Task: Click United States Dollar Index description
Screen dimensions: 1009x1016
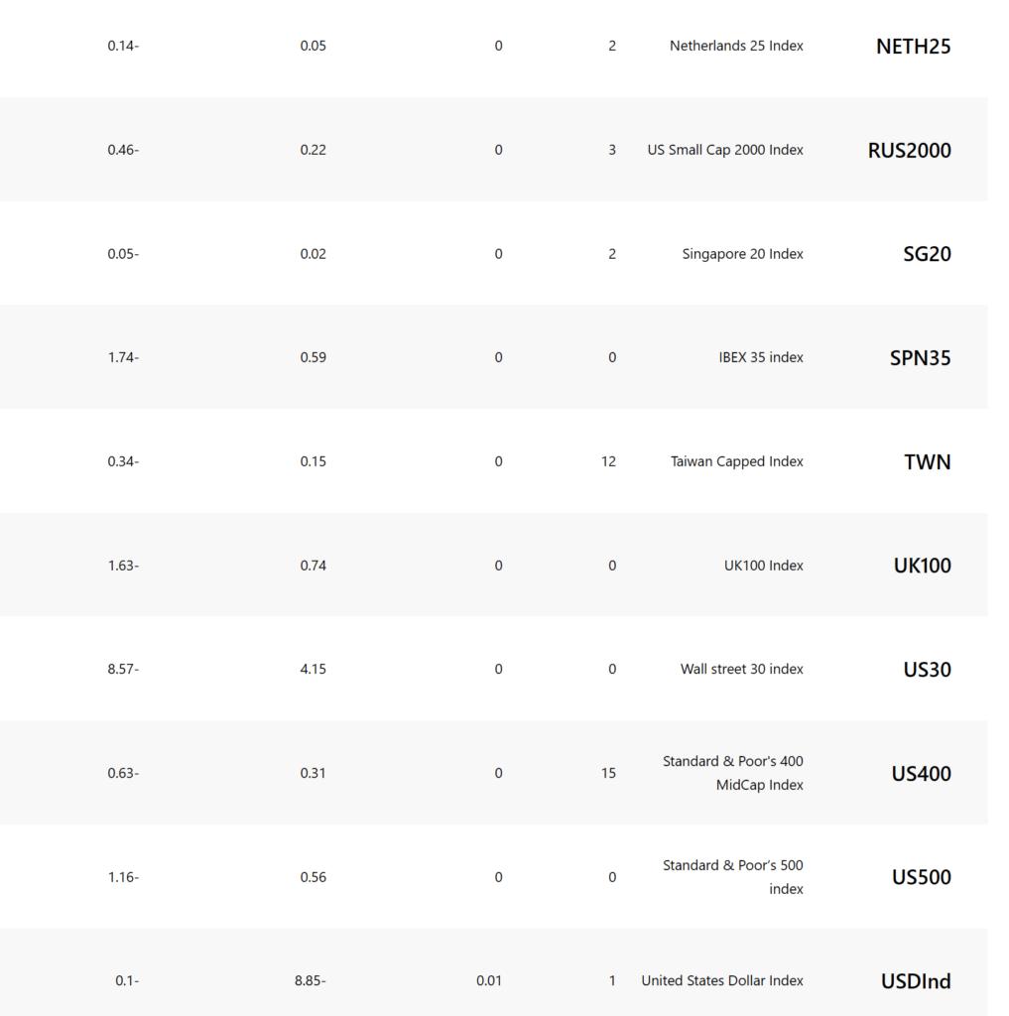Action: point(722,981)
